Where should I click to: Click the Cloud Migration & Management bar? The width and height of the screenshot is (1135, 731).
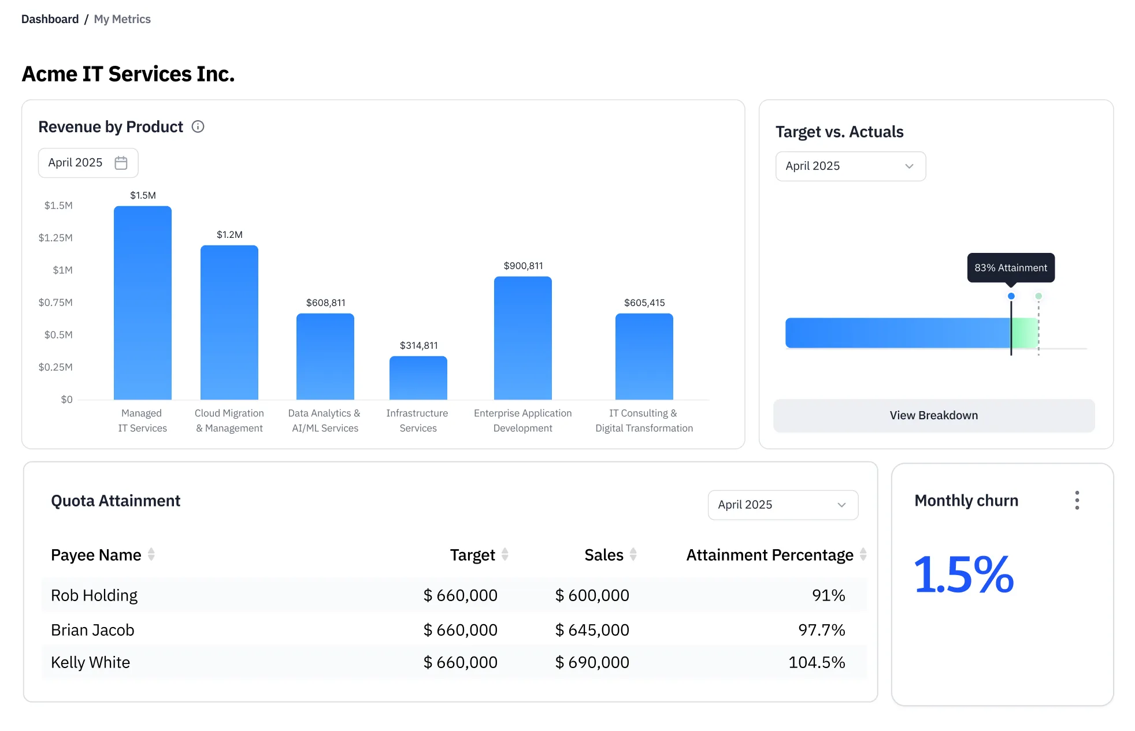pos(229,322)
